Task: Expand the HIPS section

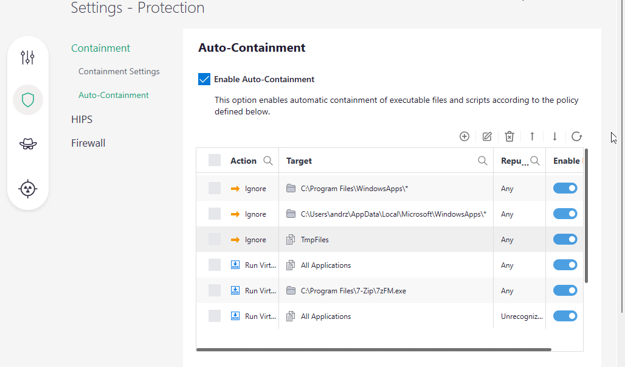Action: coord(82,119)
